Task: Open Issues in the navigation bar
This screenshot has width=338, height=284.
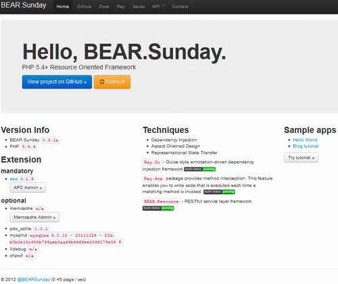Action: pyautogui.click(x=139, y=7)
